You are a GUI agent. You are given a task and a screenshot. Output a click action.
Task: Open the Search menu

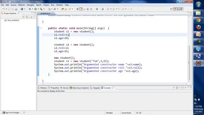(x=39, y=5)
